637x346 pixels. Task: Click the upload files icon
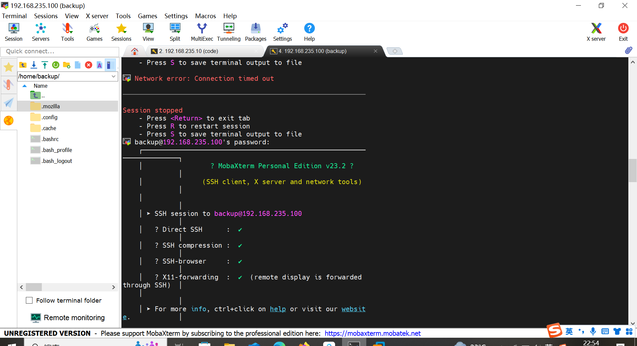[x=45, y=65]
